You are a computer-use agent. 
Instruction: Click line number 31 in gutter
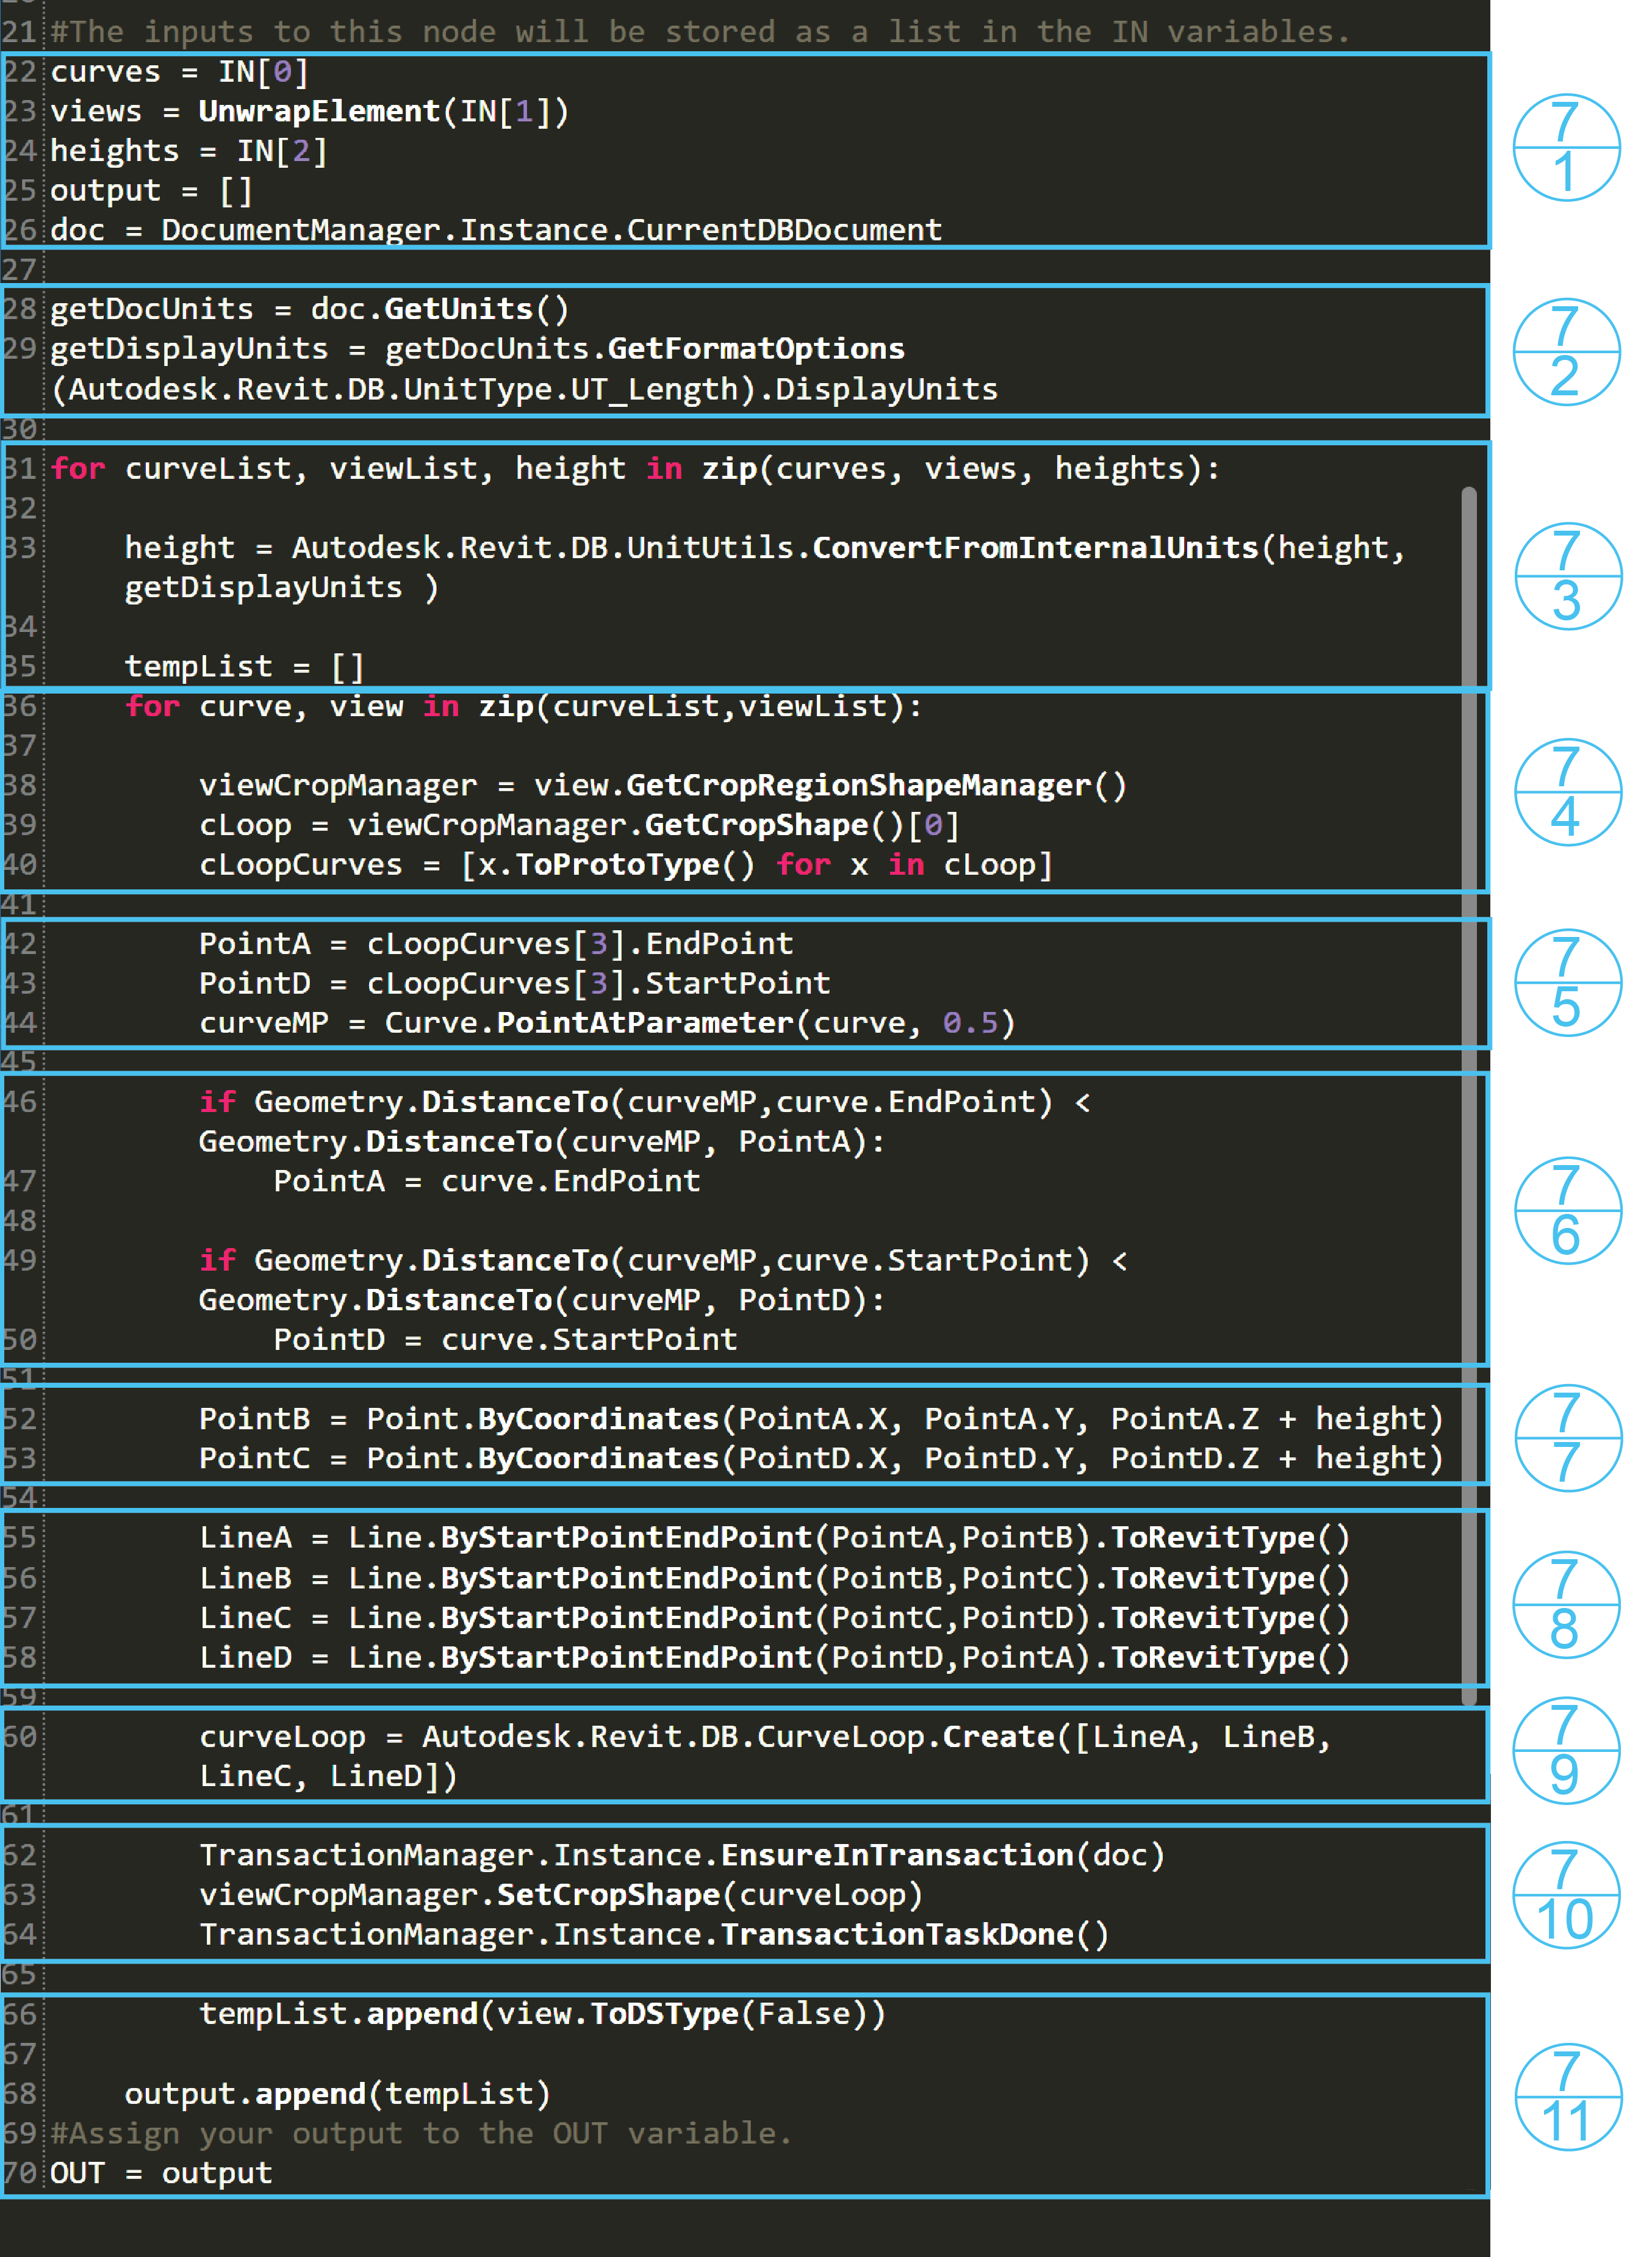(x=19, y=468)
